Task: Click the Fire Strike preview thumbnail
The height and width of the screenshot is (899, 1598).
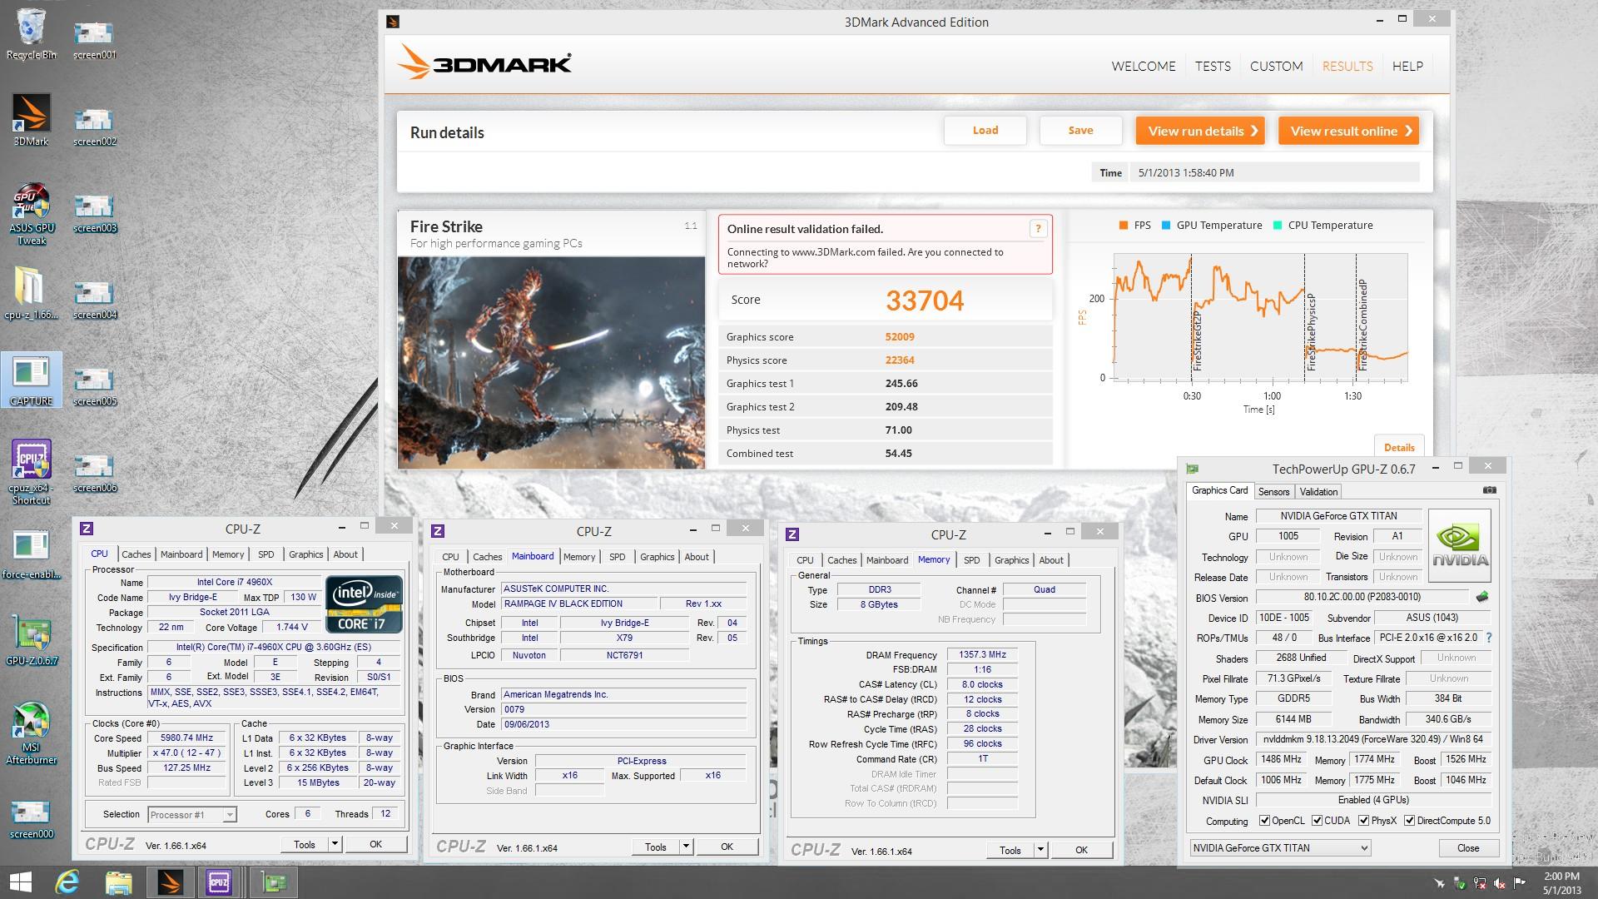Action: click(x=551, y=362)
